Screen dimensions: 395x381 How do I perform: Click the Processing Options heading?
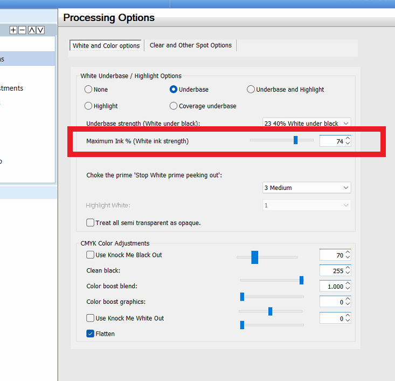109,18
